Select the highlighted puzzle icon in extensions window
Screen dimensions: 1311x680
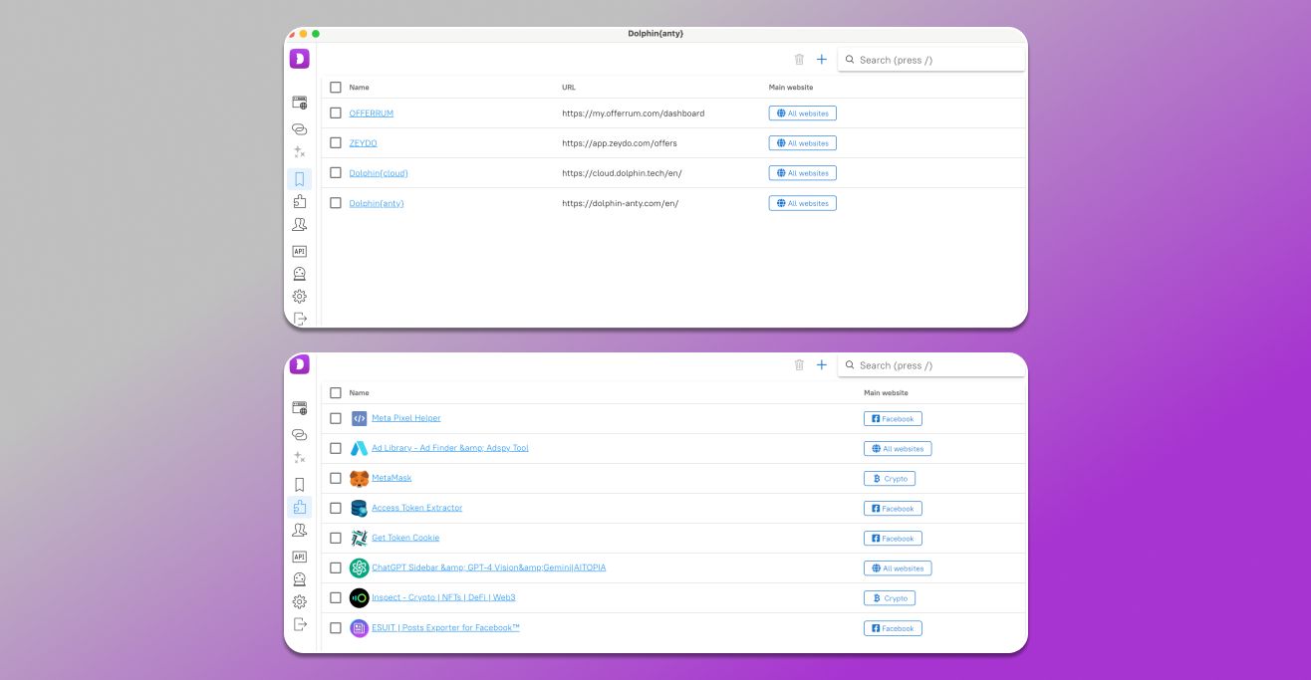tap(299, 507)
